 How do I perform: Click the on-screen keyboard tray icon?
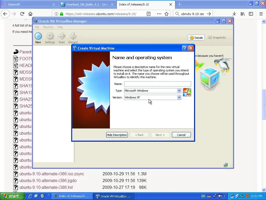[x=209, y=196]
